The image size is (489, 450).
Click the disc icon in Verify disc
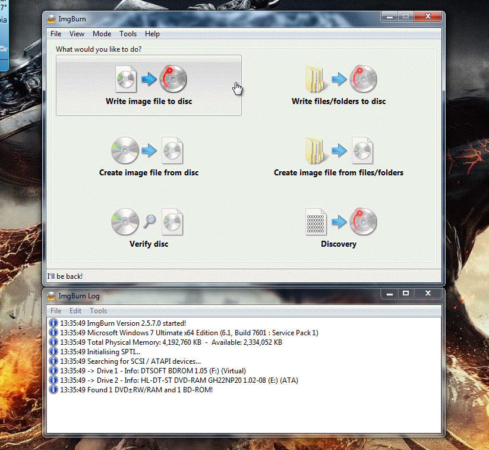coord(125,222)
